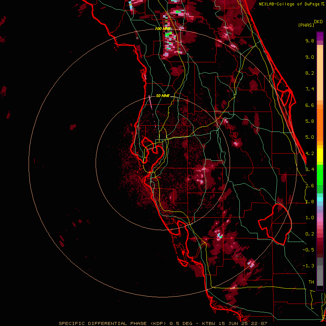Pick the 4.2 value on the scale

tap(310, 154)
